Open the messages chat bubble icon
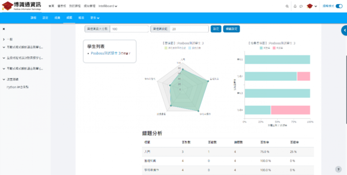This screenshot has height=175, width=347. click(301, 6)
